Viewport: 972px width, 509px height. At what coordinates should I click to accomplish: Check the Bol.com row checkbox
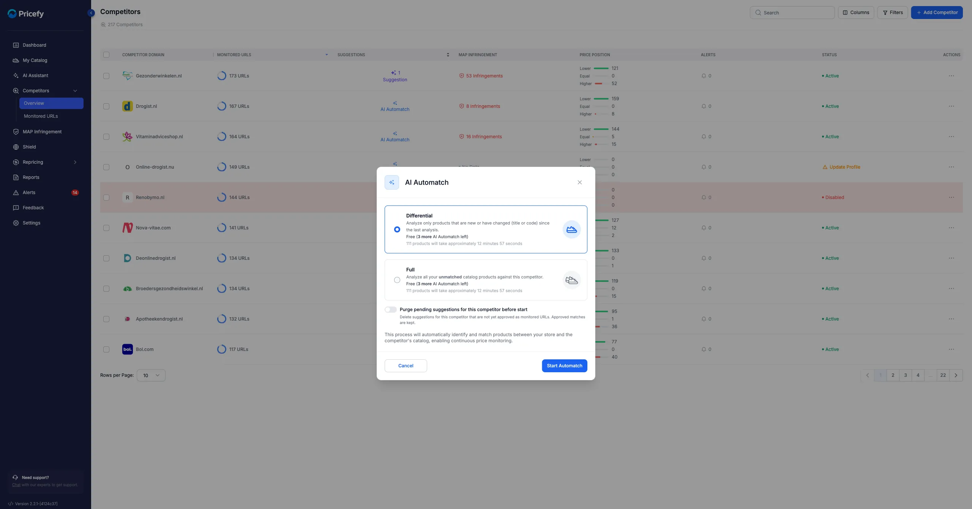pyautogui.click(x=106, y=349)
